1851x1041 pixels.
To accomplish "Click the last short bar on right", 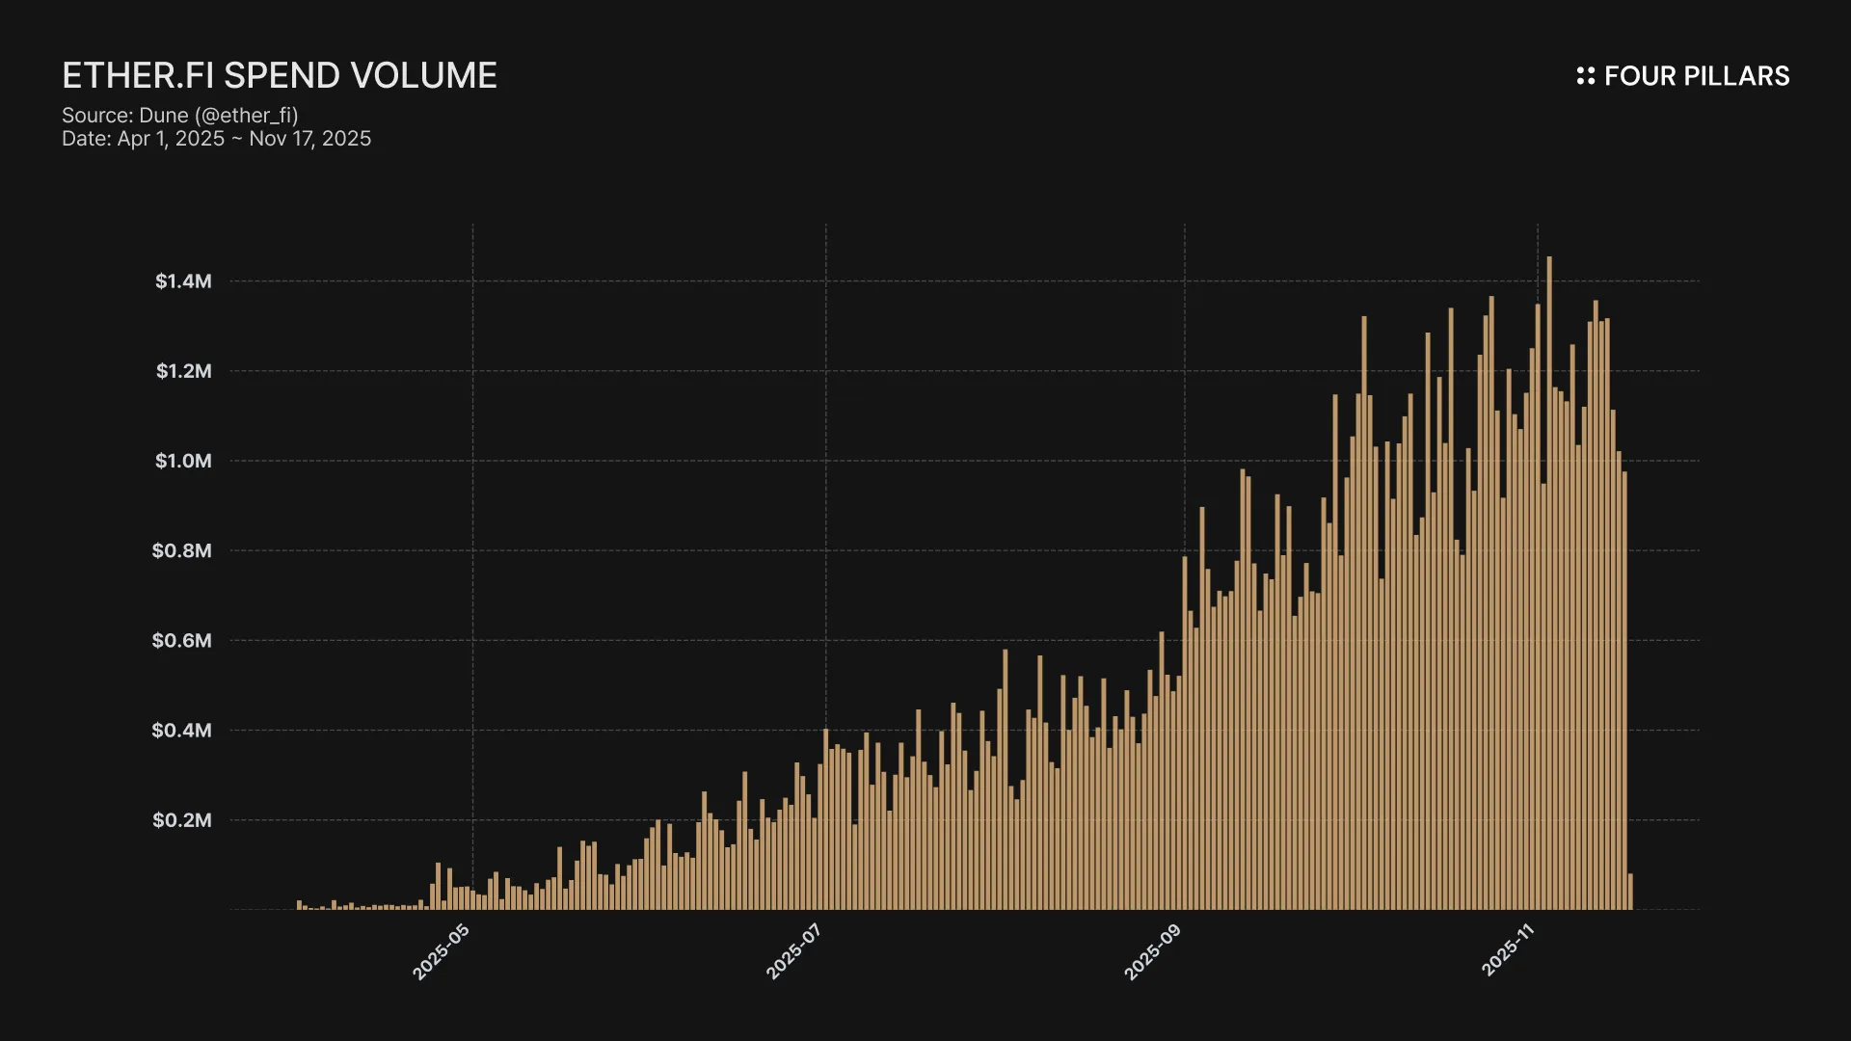I will click(1630, 892).
